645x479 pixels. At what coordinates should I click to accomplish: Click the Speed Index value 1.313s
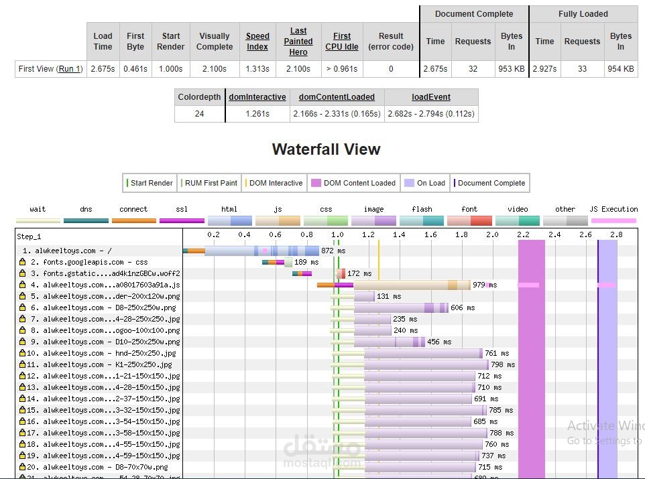coord(257,68)
